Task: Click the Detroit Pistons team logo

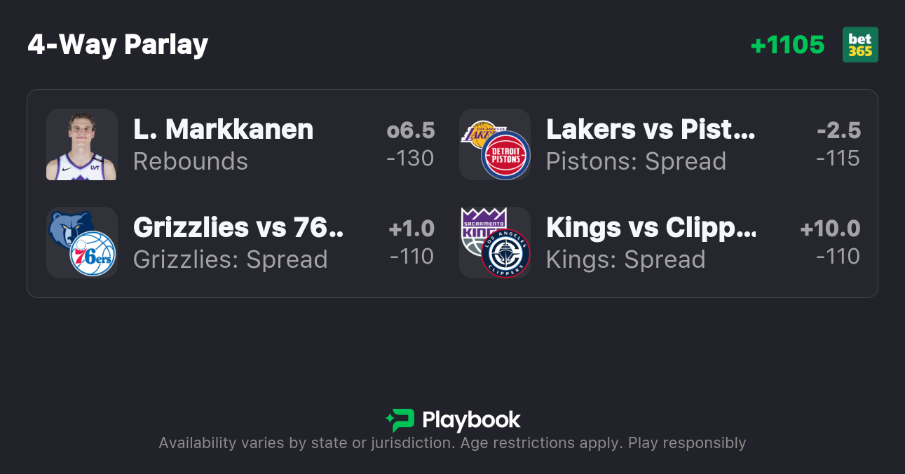Action: pyautogui.click(x=505, y=155)
